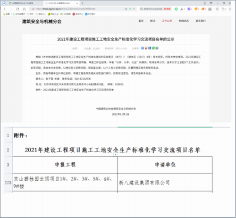This screenshot has height=218, width=236.
Task: Expand the arrow next to 收藏
Action: coord(11,14)
